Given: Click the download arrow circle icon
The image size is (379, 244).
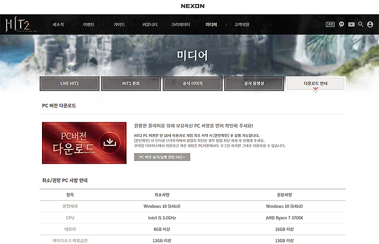Looking at the screenshot, I should point(110,142).
